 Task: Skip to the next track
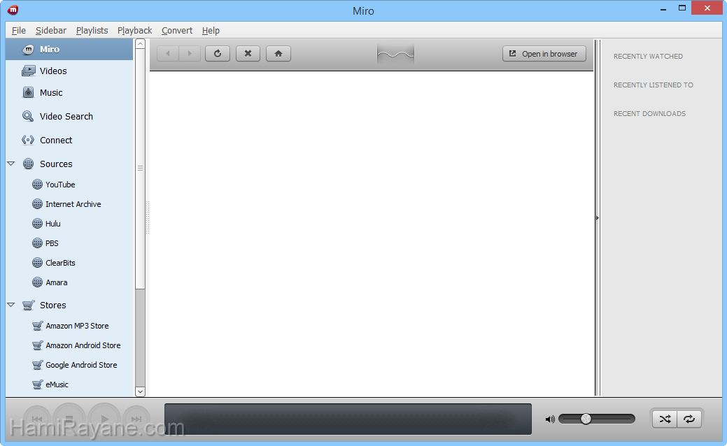tap(136, 419)
